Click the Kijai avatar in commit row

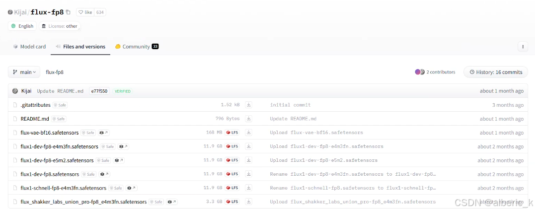[15, 91]
